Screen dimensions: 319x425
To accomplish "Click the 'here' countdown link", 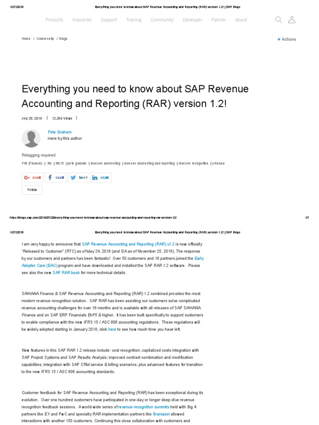I will point(112,329).
